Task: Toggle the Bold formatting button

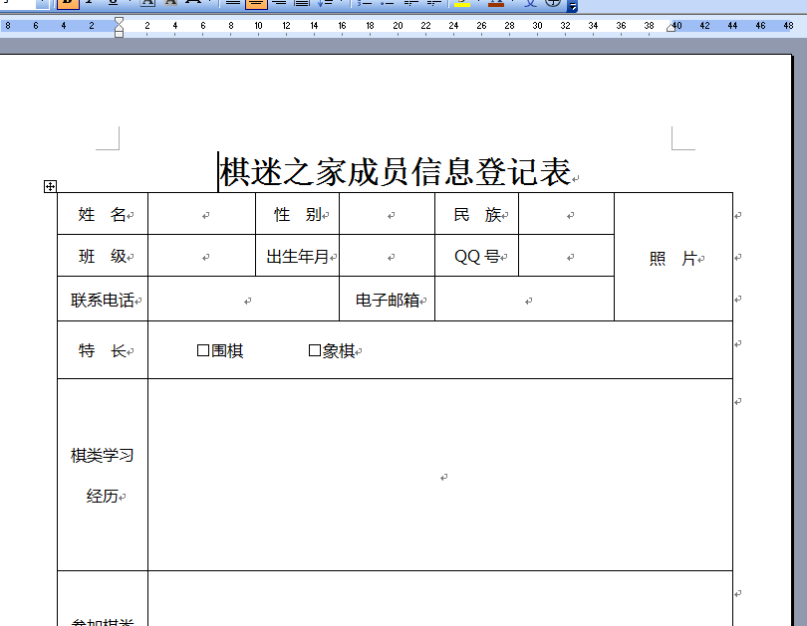Action: click(x=68, y=4)
